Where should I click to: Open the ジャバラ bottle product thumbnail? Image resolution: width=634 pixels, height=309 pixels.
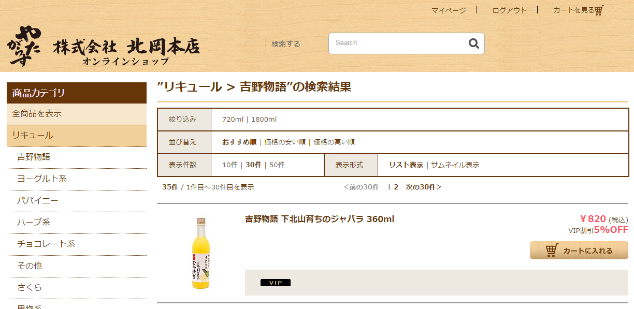200,253
